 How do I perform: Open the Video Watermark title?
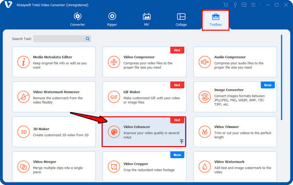tap(229, 162)
